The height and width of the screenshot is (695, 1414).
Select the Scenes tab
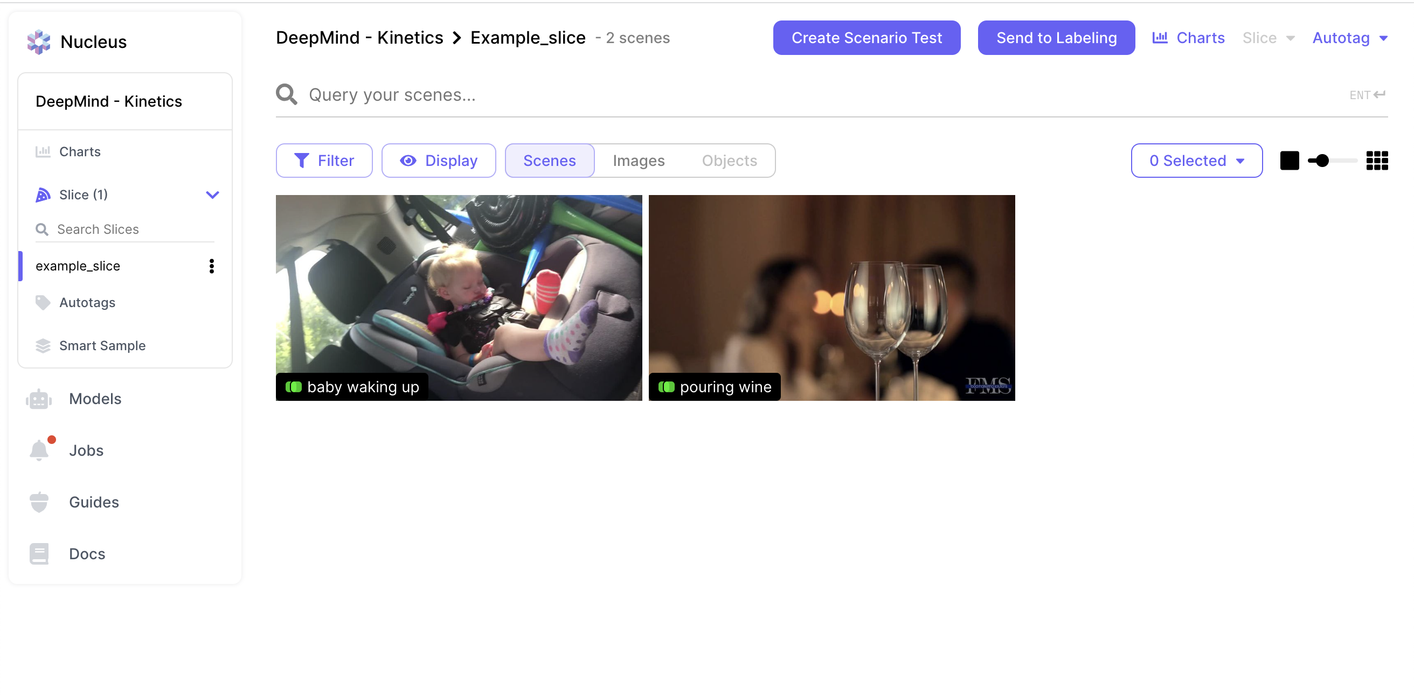(549, 161)
